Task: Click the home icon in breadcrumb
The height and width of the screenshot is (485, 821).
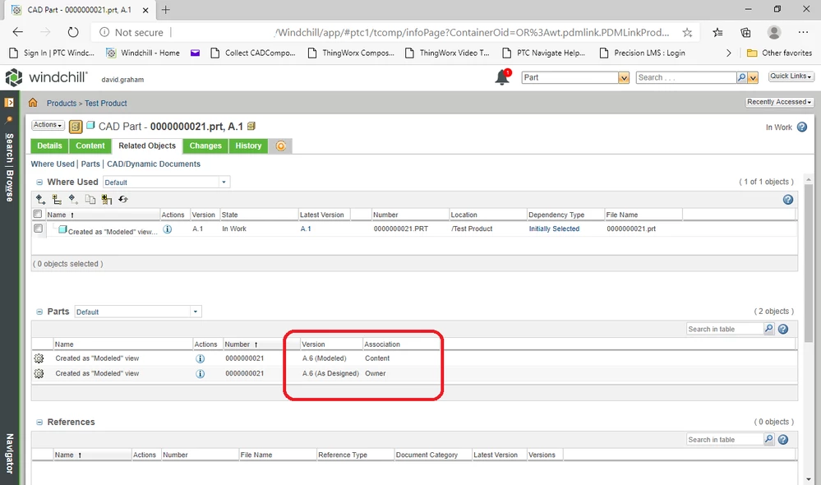Action: point(33,103)
